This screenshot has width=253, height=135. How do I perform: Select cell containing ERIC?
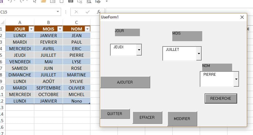(x=76, y=49)
